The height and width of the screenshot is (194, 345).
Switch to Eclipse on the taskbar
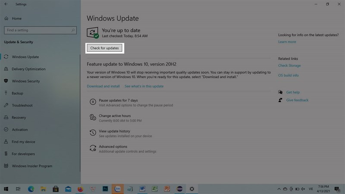click(x=179, y=189)
